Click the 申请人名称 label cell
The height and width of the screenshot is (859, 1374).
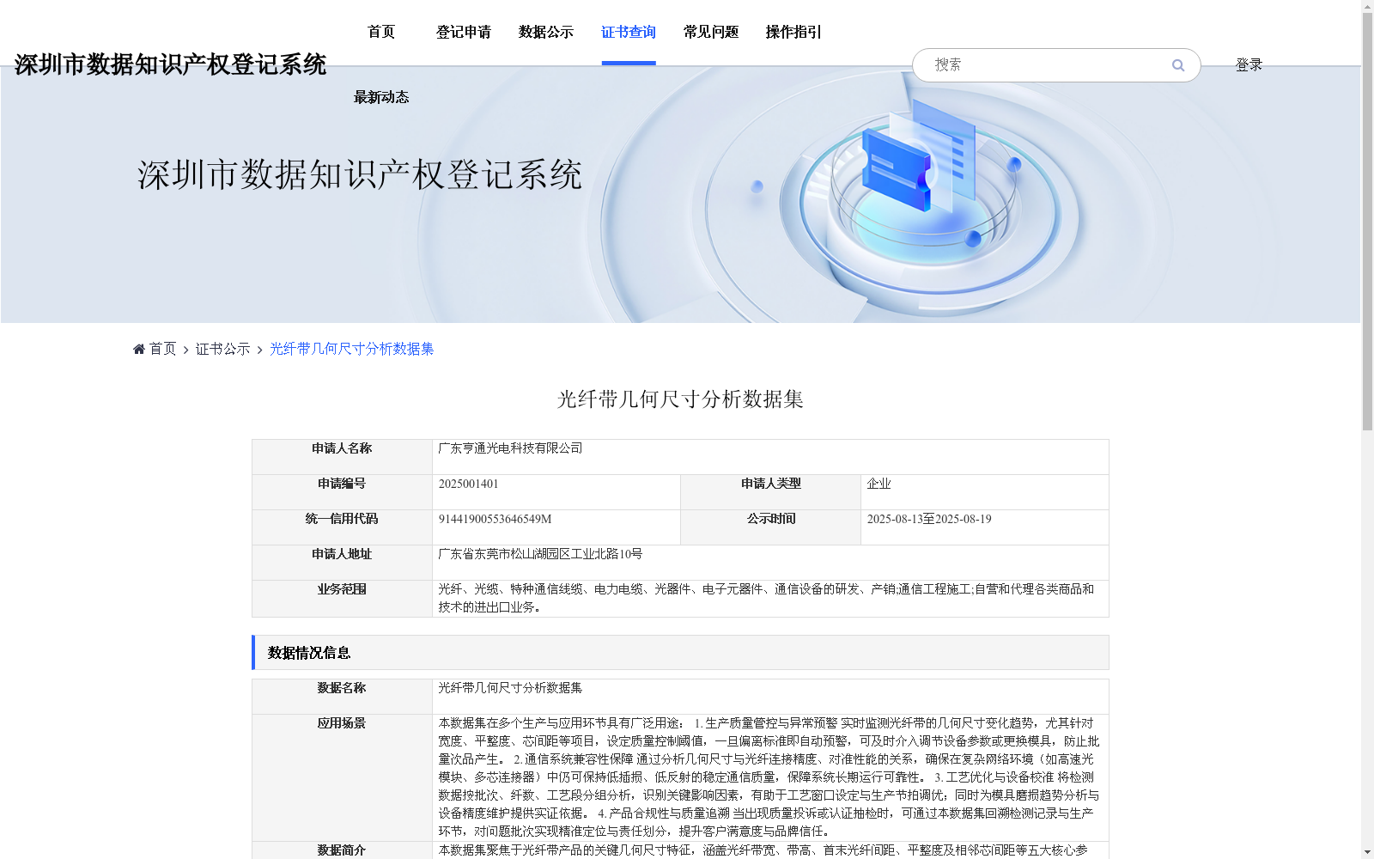click(342, 457)
